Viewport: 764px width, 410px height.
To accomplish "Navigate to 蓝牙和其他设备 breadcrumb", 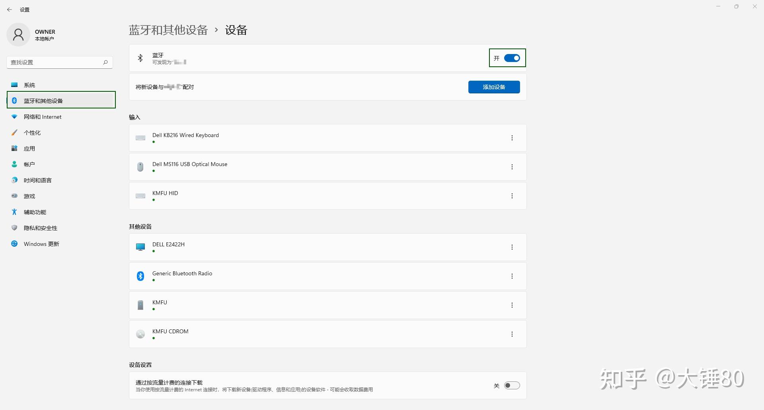I will click(168, 30).
